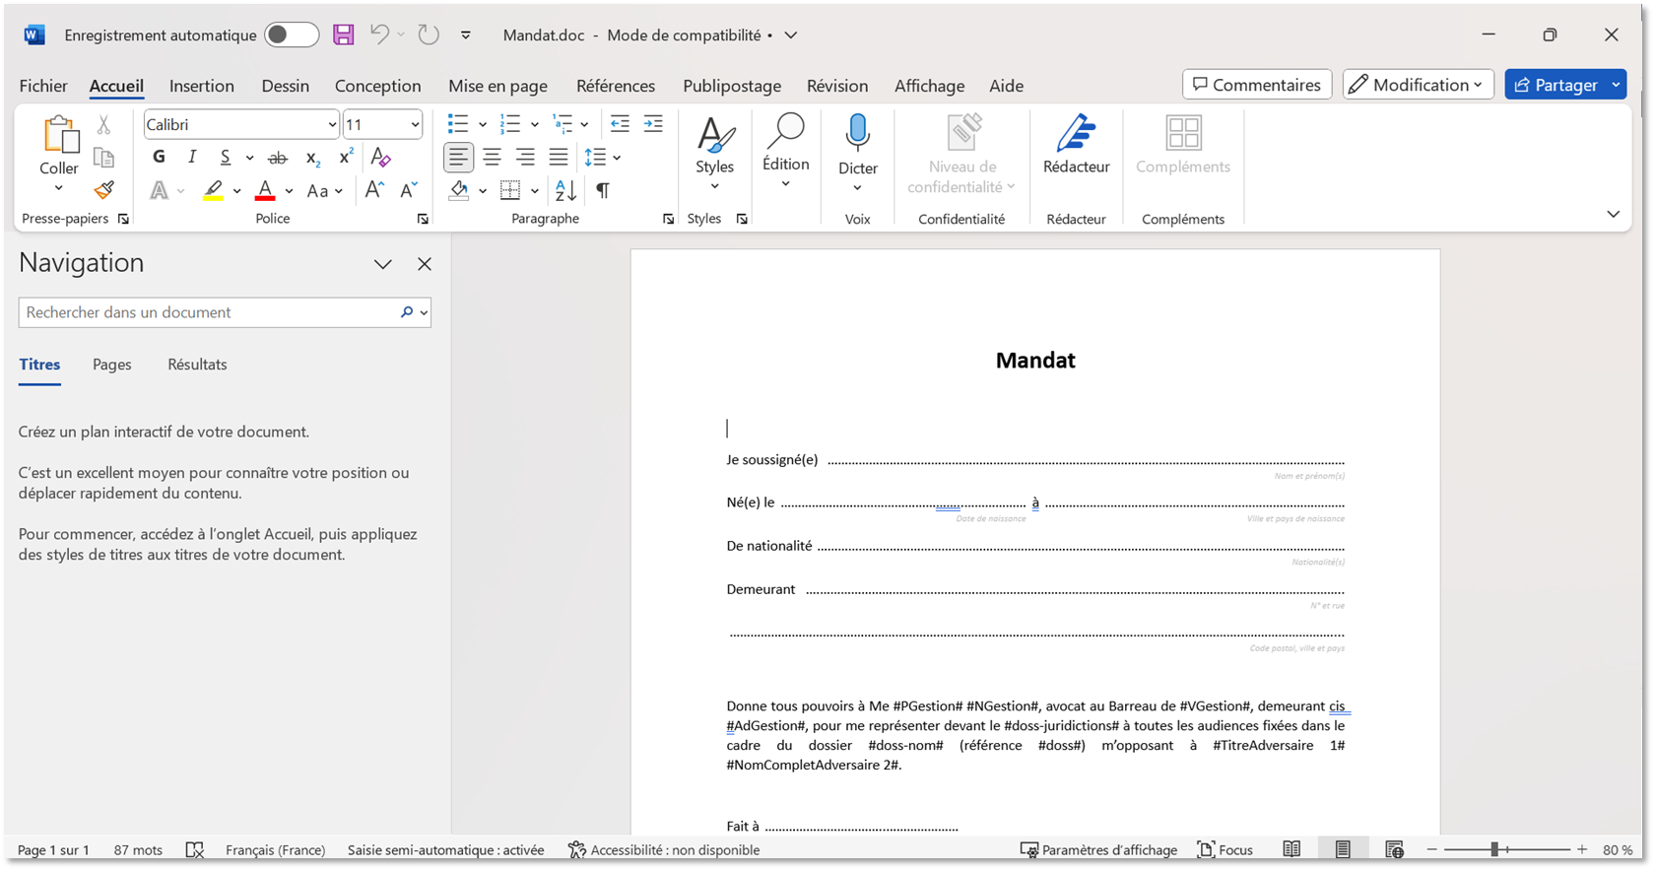Switch to the Insertion tab
The width and height of the screenshot is (1655, 871).
pyautogui.click(x=202, y=86)
